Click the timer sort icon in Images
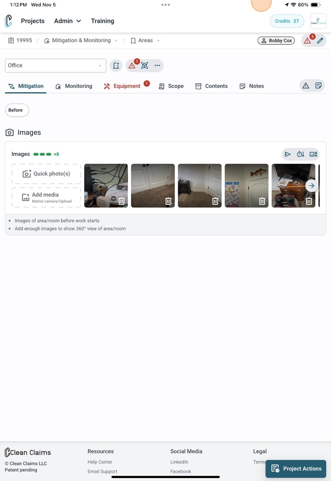The height and width of the screenshot is (481, 331). click(301, 154)
